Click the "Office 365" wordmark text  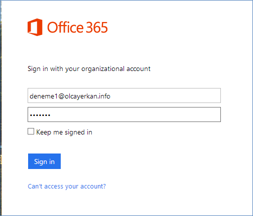[x=77, y=27]
